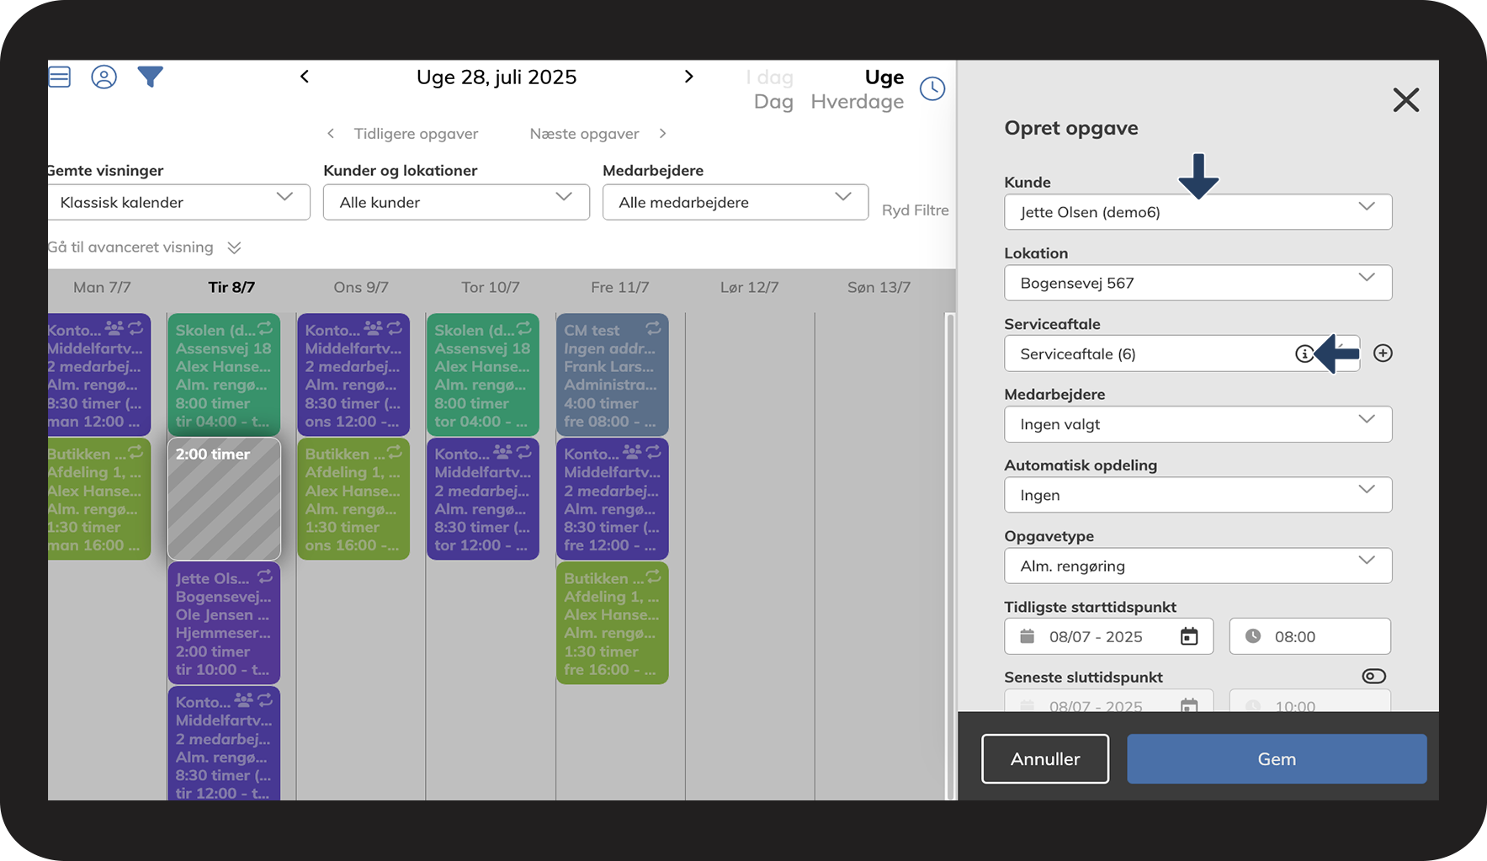Select Søn 13/7 day header
The image size is (1487, 861).
pos(879,287)
